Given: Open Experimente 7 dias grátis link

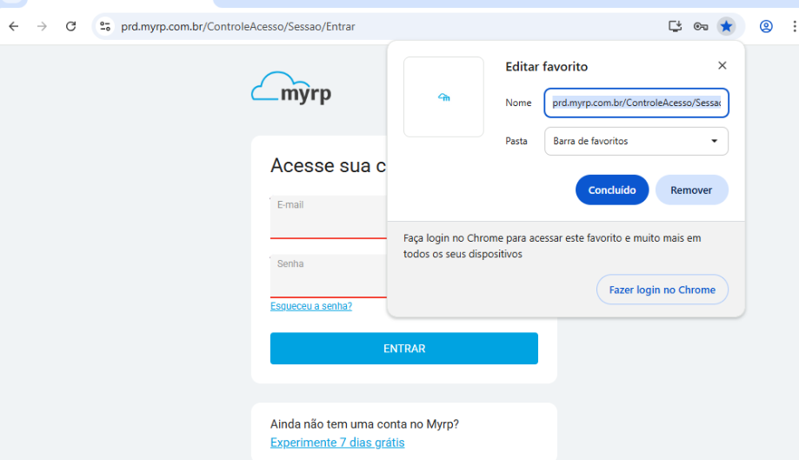Looking at the screenshot, I should [x=337, y=443].
